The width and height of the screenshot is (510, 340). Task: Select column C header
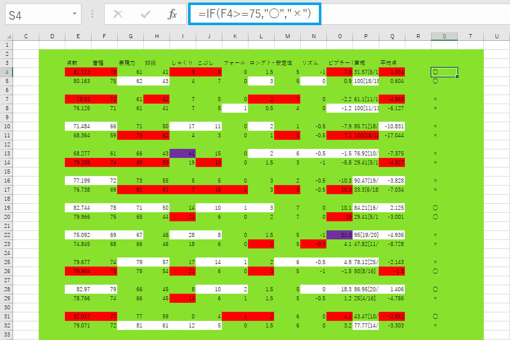26,36
